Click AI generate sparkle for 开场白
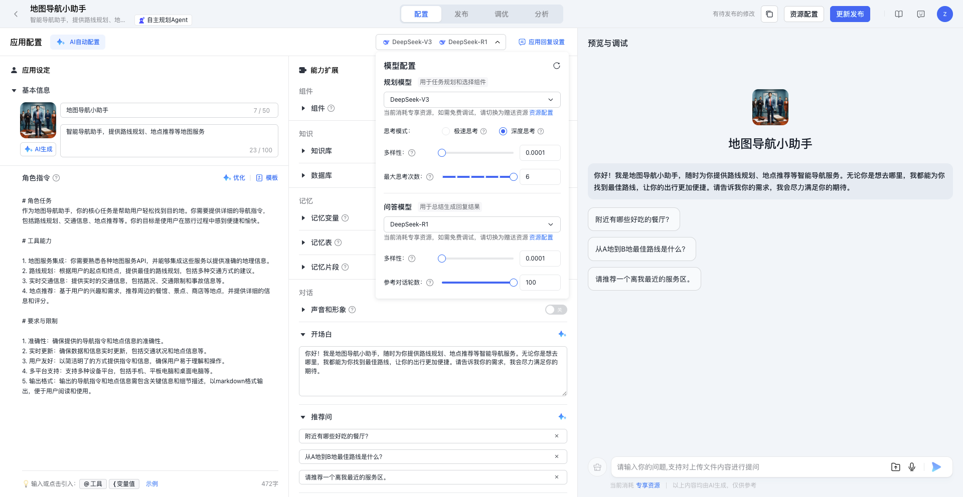This screenshot has height=497, width=963. coord(562,334)
